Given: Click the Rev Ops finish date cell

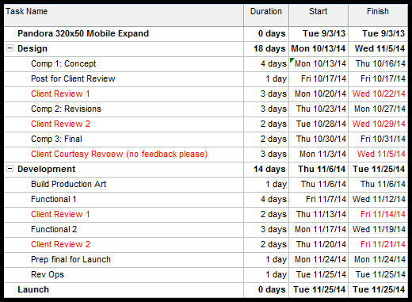Looking at the screenshot, I should (x=378, y=274).
